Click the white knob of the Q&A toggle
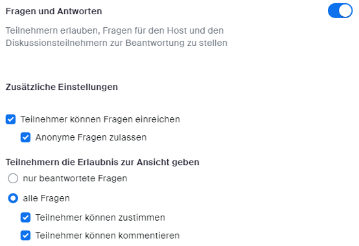The image size is (359, 246). pos(345,11)
